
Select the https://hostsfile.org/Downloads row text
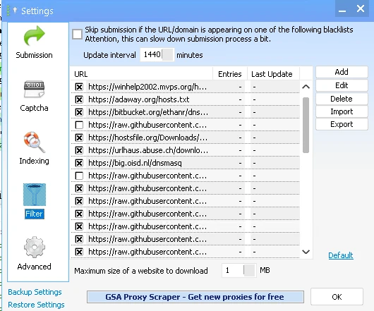tap(148, 138)
